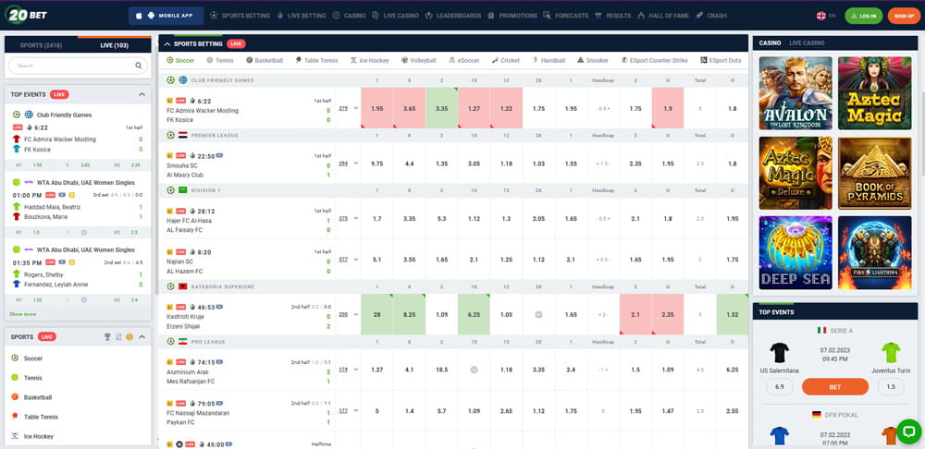Click the Mobile App button
Screen dimensions: 925x449
(x=166, y=16)
